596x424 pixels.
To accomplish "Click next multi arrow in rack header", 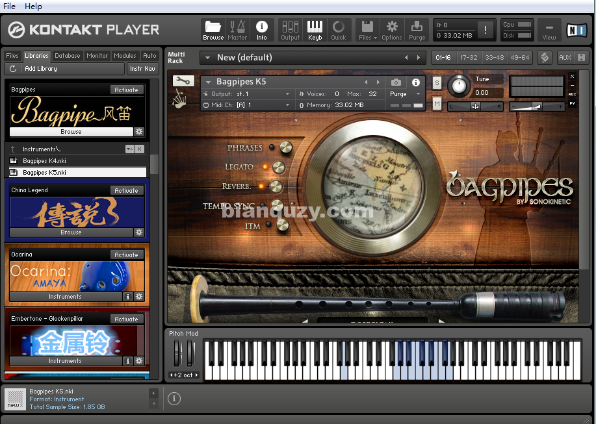I will pos(419,58).
